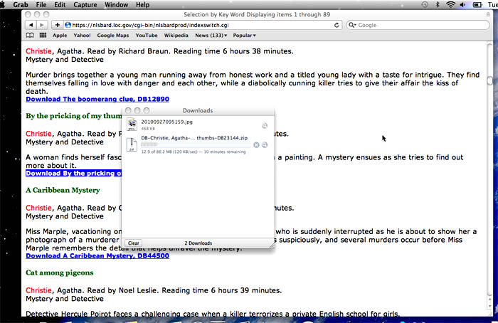The width and height of the screenshot is (498, 323).
Task: Follow Download A Caribbean Mystery, DB44500 link
Action: 97,255
